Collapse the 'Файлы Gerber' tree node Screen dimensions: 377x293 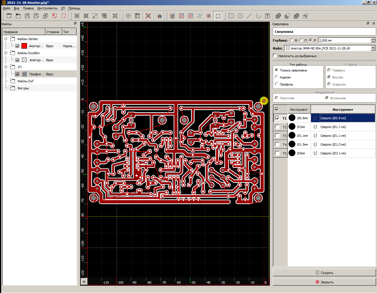coord(6,39)
